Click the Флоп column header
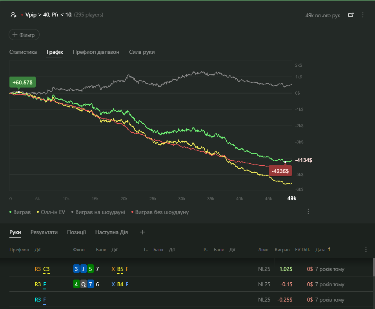This screenshot has width=375, height=309. [x=79, y=250]
